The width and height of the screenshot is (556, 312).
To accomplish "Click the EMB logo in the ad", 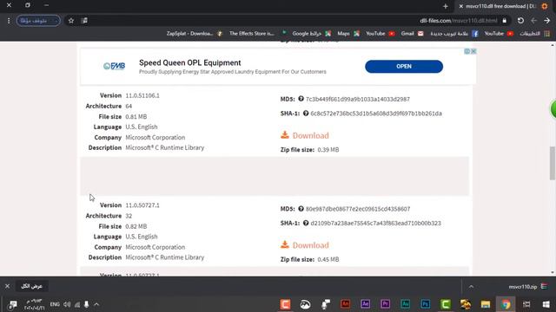I will 114,66.
